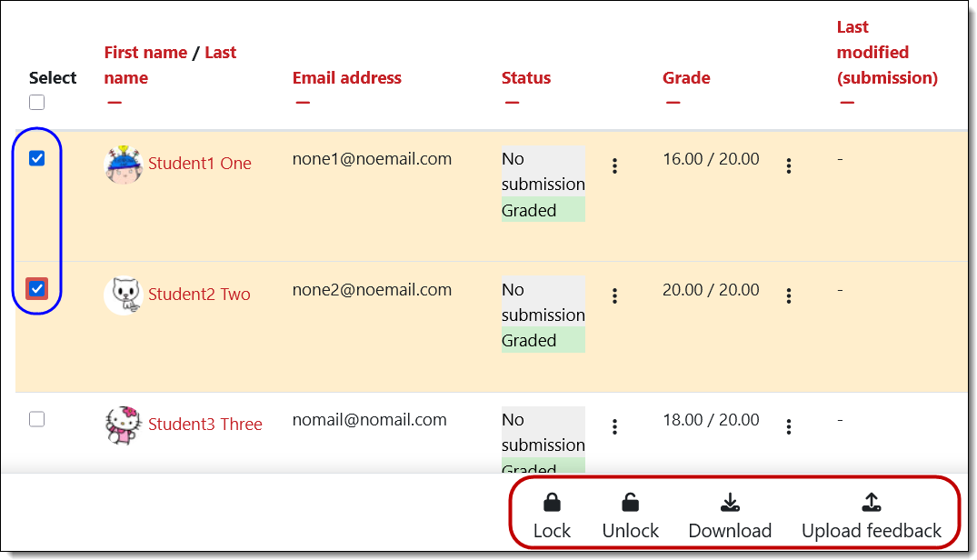
Task: Open grade actions menu for Student3 Three
Action: tap(789, 425)
